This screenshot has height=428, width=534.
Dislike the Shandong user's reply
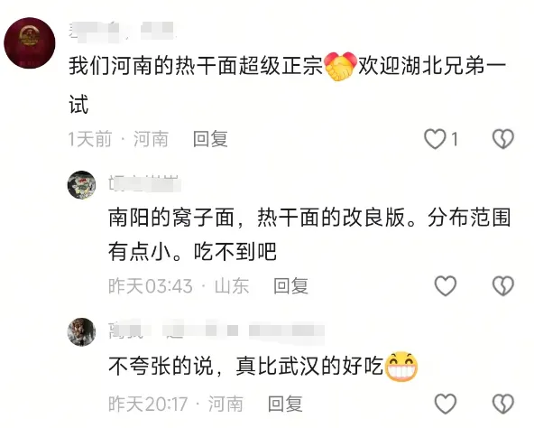pyautogui.click(x=503, y=286)
